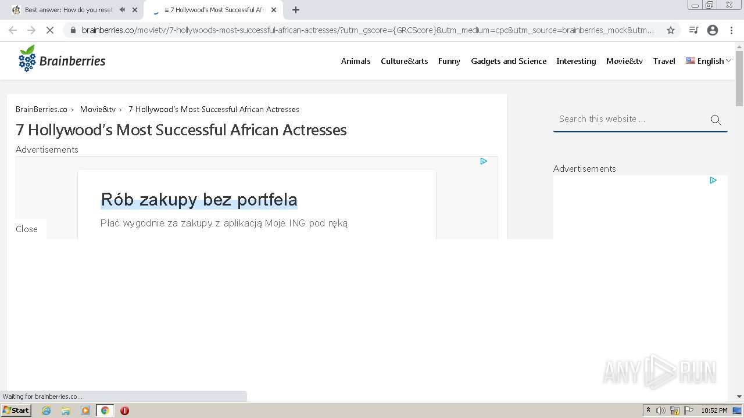This screenshot has height=418, width=744.
Task: Open network status in system tray
Action: coord(675,410)
